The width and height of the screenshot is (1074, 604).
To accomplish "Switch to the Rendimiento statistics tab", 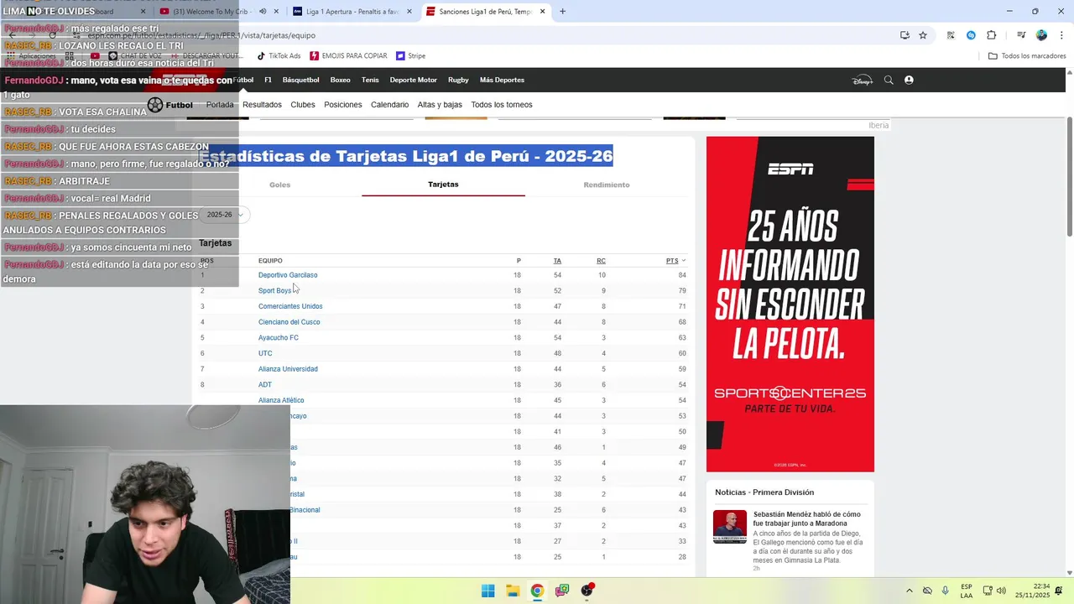I will (x=607, y=185).
